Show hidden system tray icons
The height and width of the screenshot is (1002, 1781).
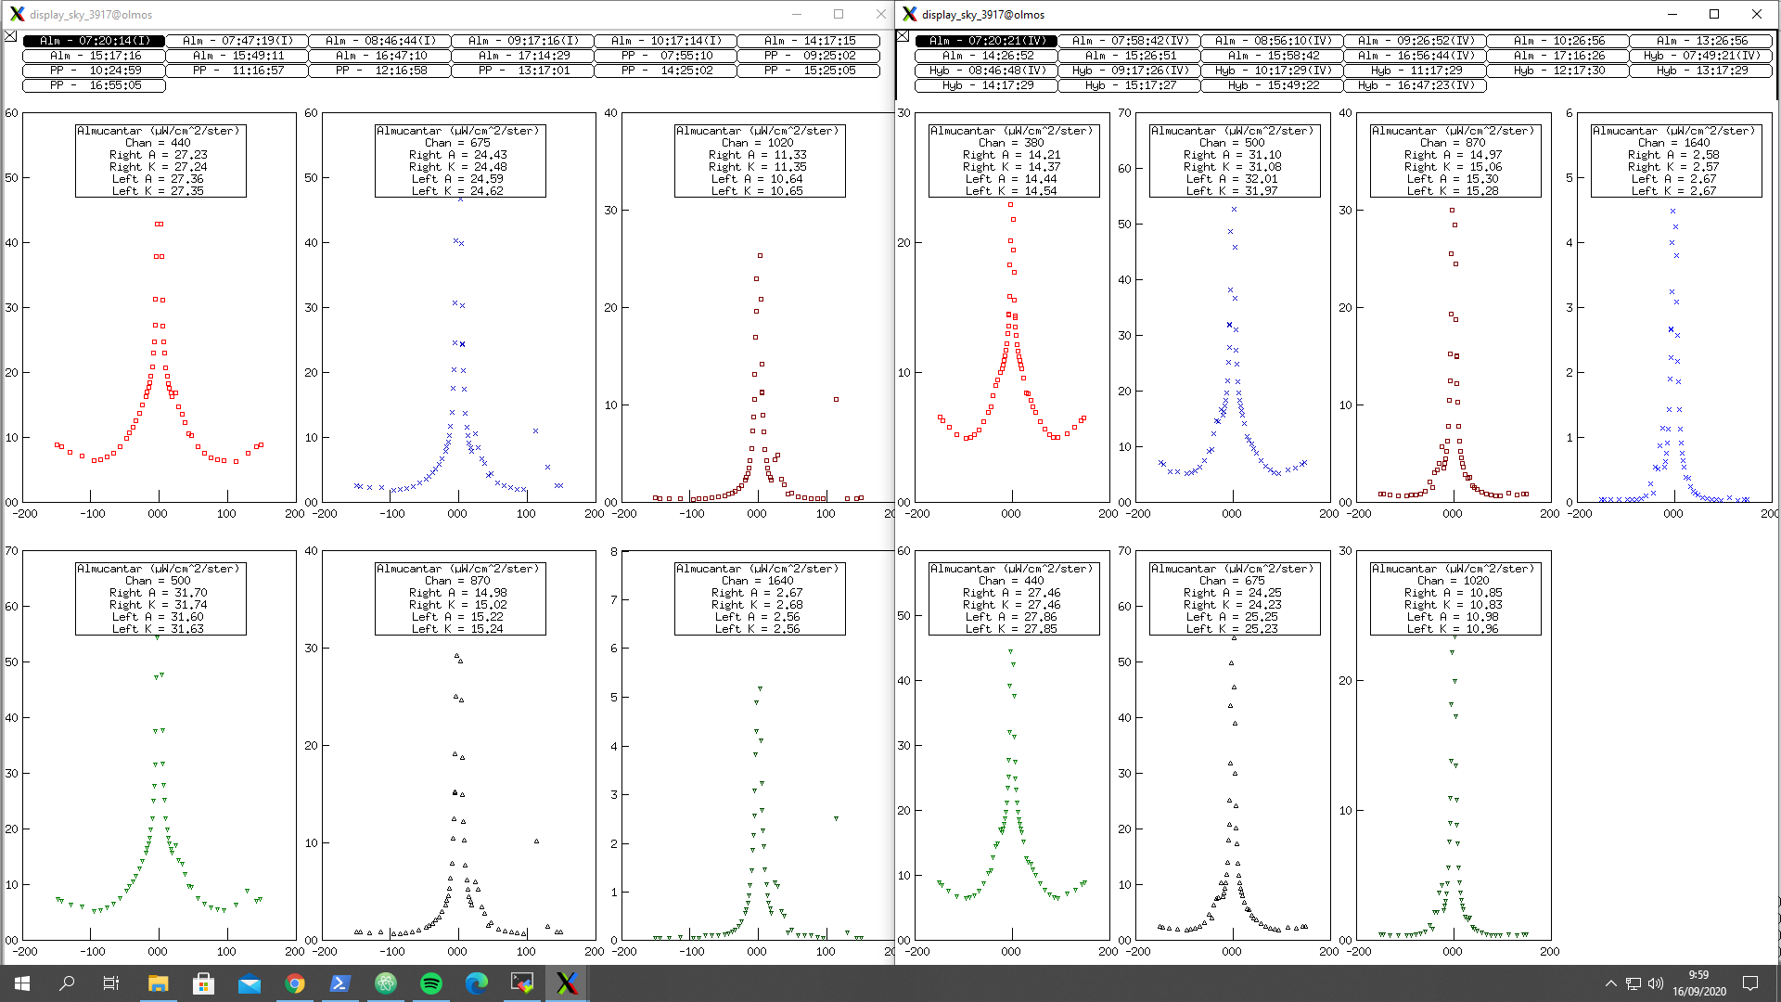click(1610, 983)
